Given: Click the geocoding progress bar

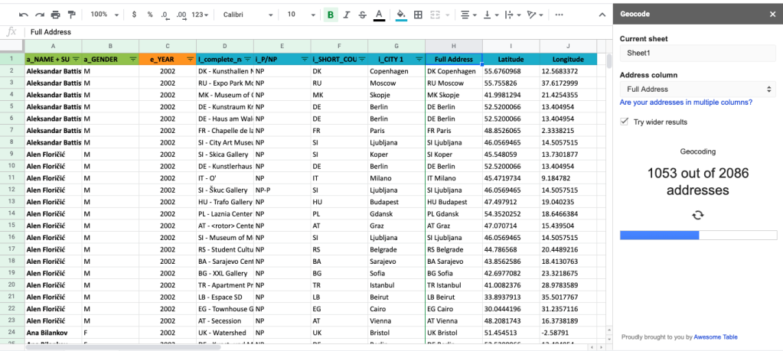Looking at the screenshot, I should [x=698, y=236].
